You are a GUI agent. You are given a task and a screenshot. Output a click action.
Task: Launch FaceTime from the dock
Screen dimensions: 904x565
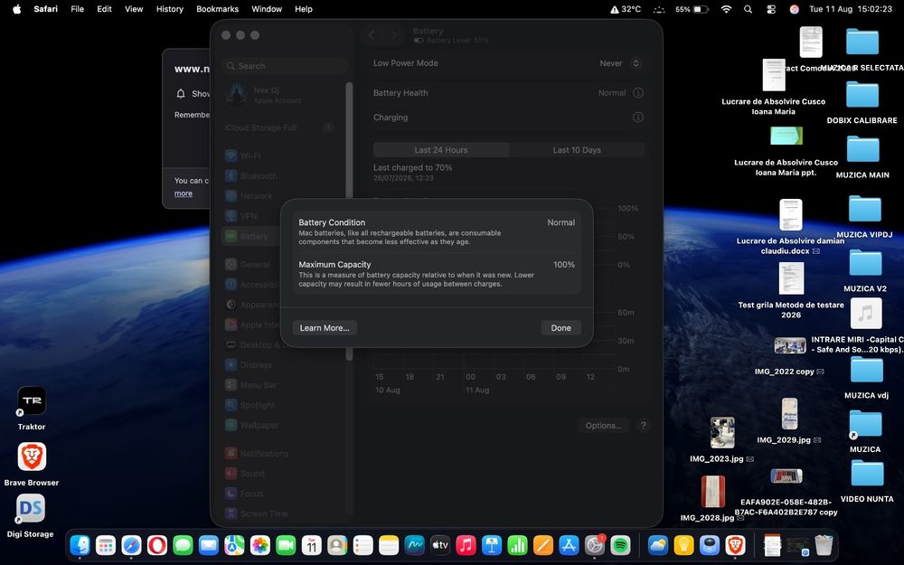point(286,545)
